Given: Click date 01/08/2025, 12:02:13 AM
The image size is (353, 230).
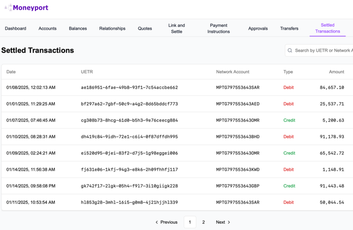Looking at the screenshot, I should tap(31, 88).
